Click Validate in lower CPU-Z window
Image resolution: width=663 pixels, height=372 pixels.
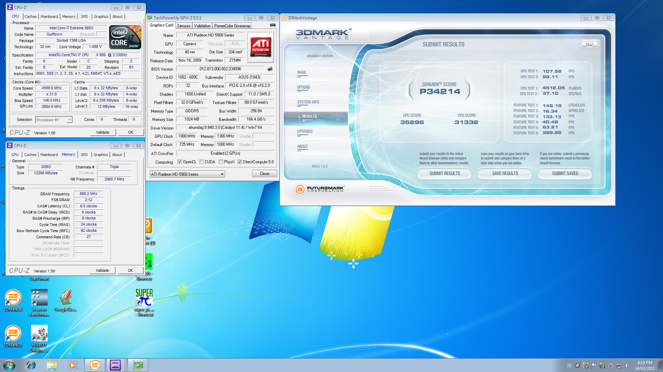click(102, 271)
